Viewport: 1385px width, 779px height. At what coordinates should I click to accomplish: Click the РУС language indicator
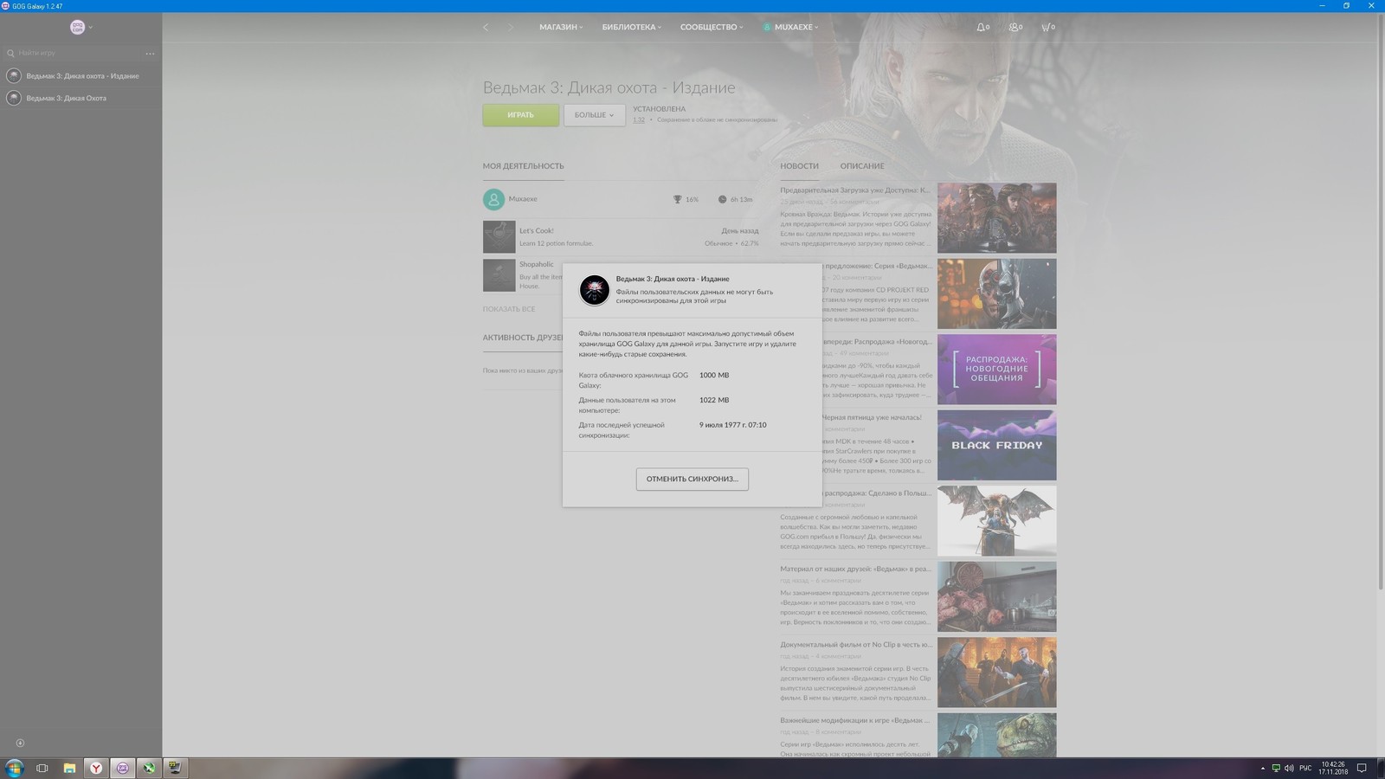1305,768
